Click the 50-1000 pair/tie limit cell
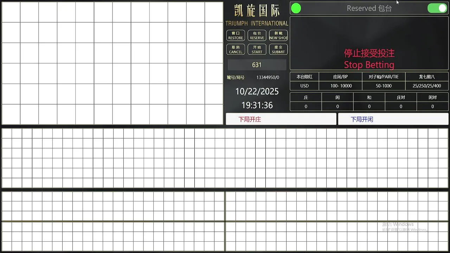 pyautogui.click(x=384, y=86)
